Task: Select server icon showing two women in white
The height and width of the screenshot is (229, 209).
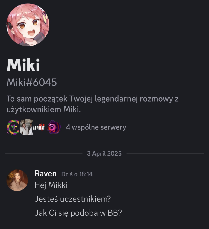Action: (26, 127)
